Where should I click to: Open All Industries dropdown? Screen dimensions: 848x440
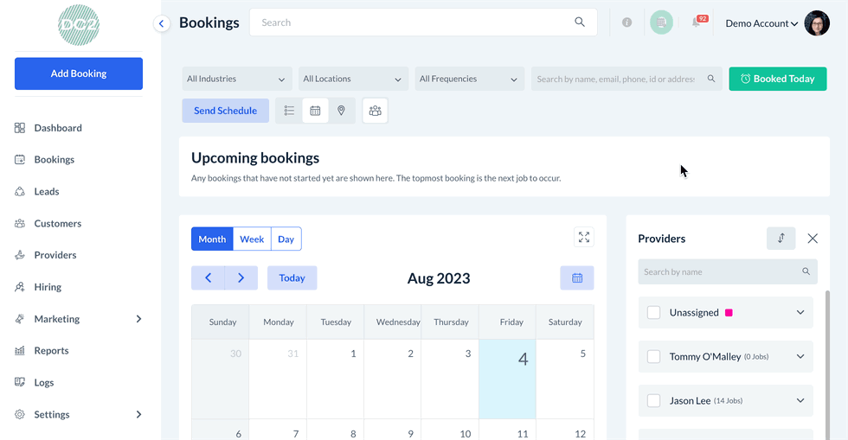coord(237,79)
